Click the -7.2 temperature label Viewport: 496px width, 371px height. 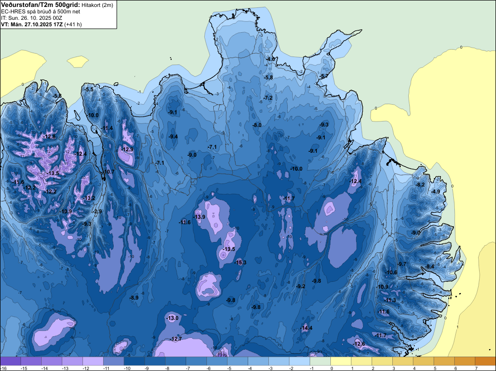pos(268,98)
